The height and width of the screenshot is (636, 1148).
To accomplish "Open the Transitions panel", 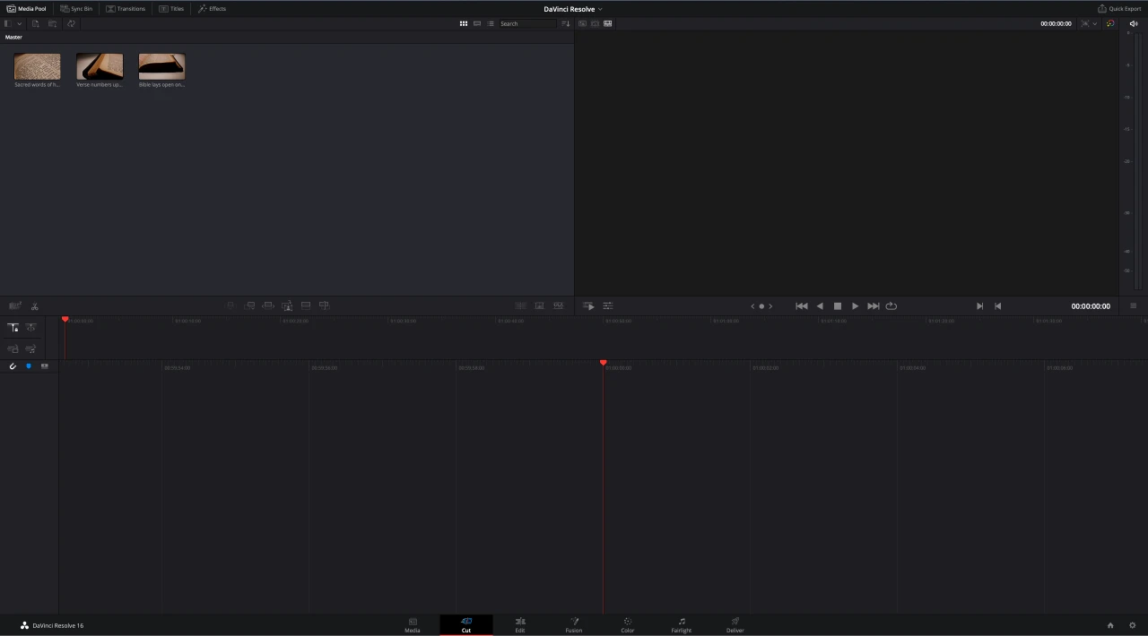I will [x=126, y=8].
